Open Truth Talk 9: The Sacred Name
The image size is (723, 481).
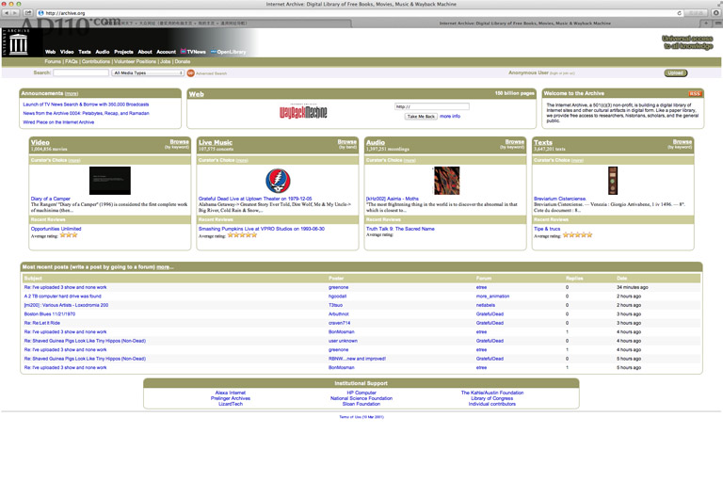[400, 229]
